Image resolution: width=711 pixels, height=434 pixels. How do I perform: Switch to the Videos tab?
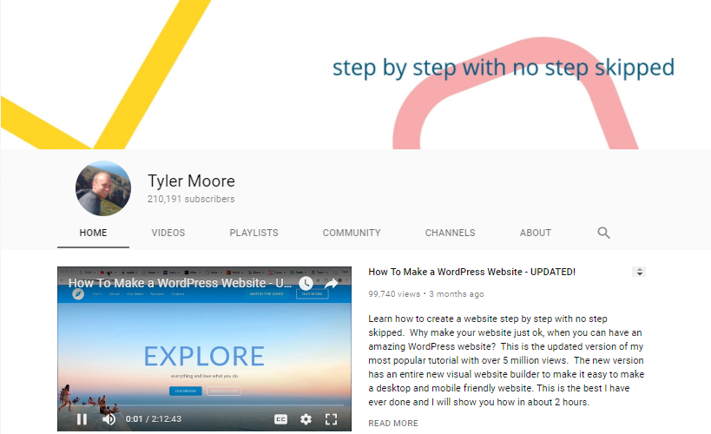point(168,233)
